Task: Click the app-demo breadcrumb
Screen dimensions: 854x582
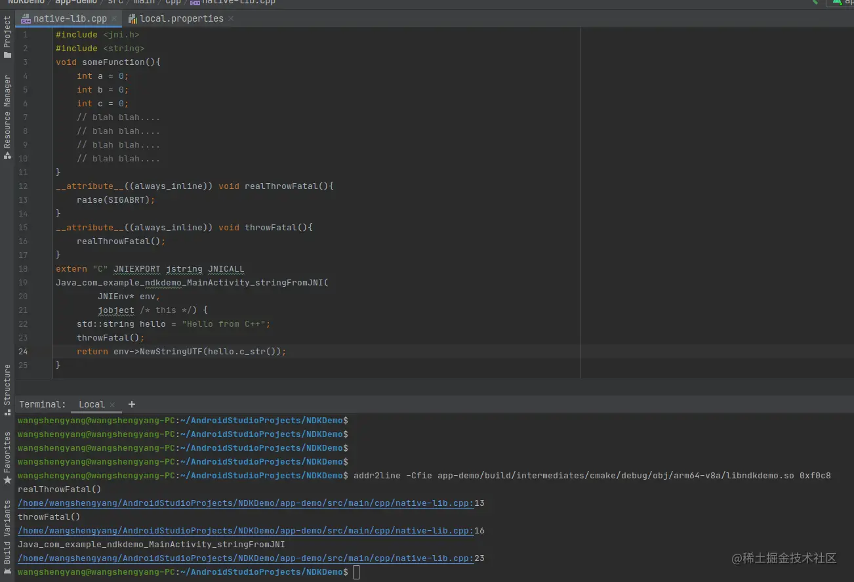Action: 75,3
